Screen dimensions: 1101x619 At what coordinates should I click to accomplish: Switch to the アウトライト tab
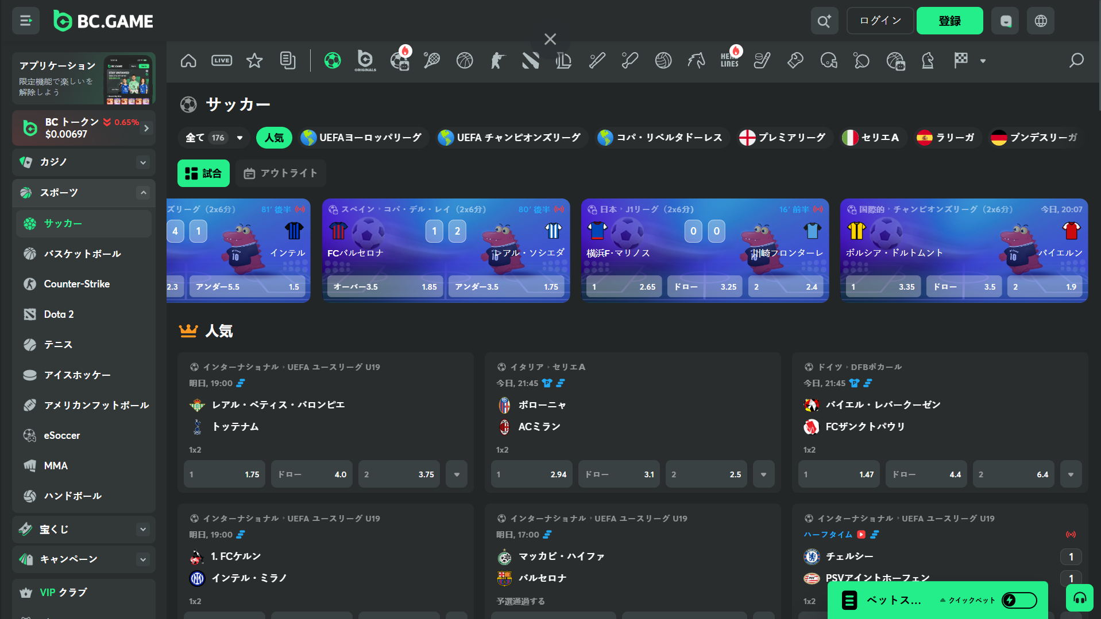pos(280,173)
